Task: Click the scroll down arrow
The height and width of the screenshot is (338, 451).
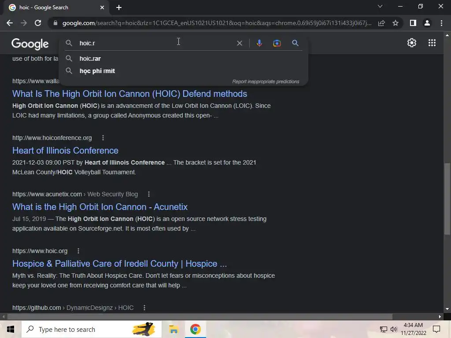Action: pyautogui.click(x=447, y=309)
